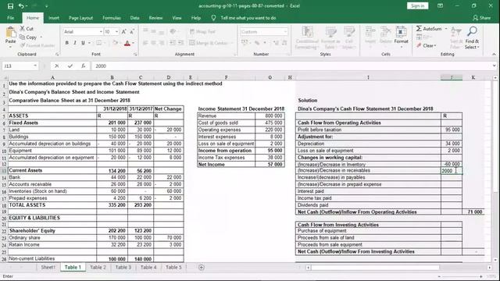This screenshot has width=500, height=281.
Task: Add a new sheet with plus icon
Action: point(202,267)
